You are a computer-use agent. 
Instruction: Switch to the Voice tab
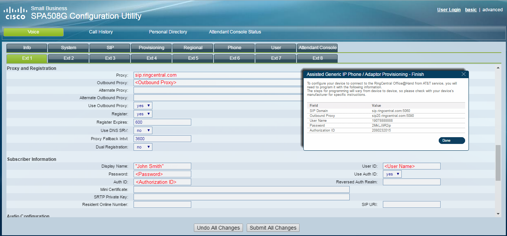[x=34, y=32]
